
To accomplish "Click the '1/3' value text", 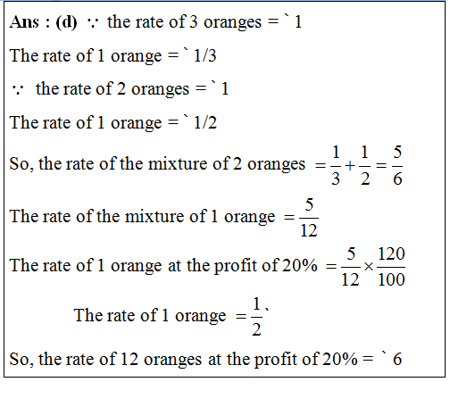I will tap(204, 55).
